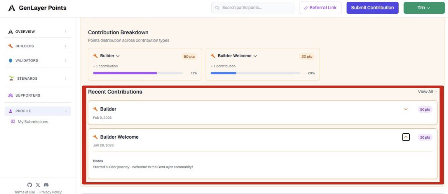Open the Stewards menu item
The image size is (448, 194).
(38, 78)
